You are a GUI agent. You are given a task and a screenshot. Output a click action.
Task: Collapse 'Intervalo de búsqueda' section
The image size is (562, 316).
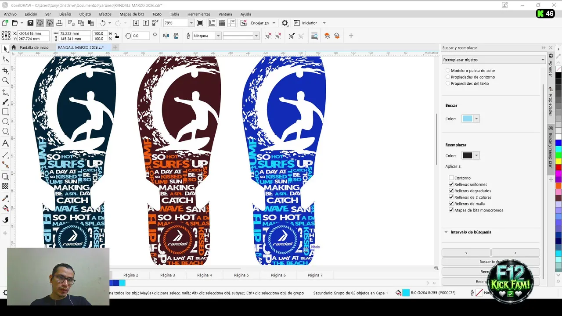446,232
